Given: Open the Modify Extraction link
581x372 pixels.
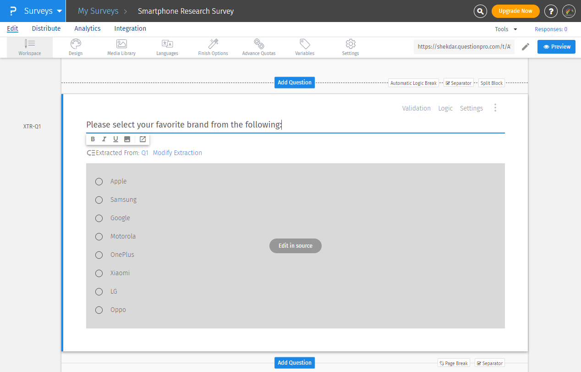Looking at the screenshot, I should click(x=177, y=152).
